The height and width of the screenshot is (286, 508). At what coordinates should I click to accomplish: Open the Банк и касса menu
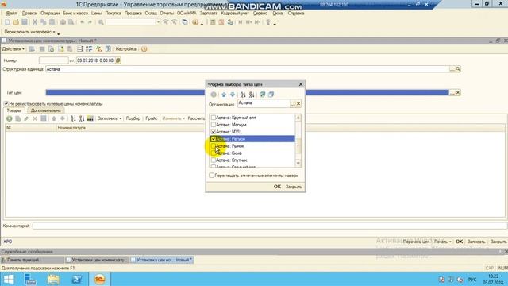[x=75, y=14]
